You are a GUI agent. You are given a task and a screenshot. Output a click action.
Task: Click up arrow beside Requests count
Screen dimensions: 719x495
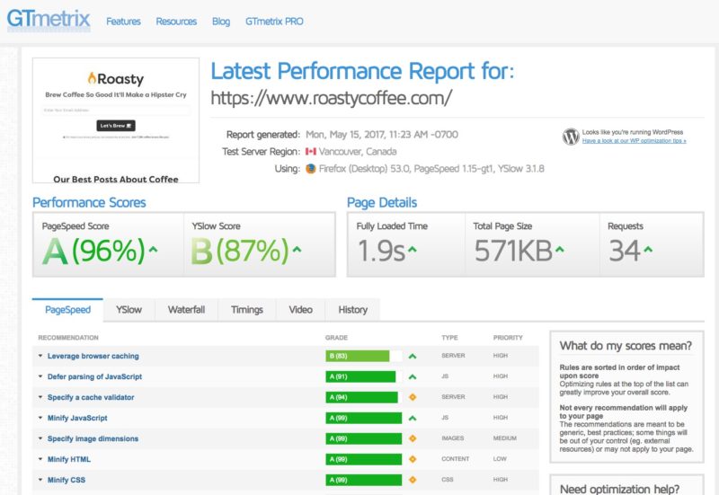coord(648,250)
